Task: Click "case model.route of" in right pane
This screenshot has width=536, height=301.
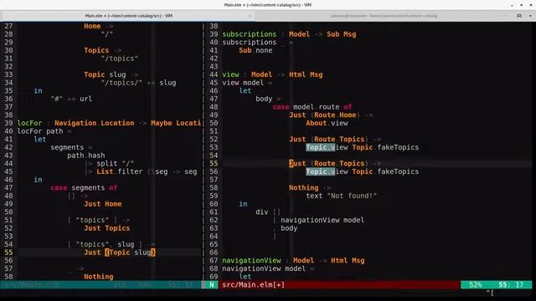Action: [x=312, y=107]
